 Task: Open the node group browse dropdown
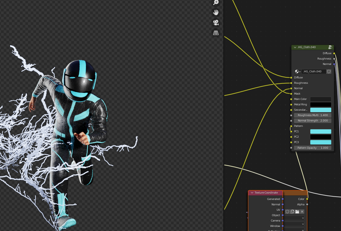pyautogui.click(x=297, y=71)
